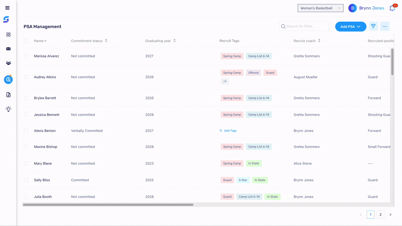Expand the Add PSA dropdown button
This screenshot has height=226, width=402.
pos(351,26)
